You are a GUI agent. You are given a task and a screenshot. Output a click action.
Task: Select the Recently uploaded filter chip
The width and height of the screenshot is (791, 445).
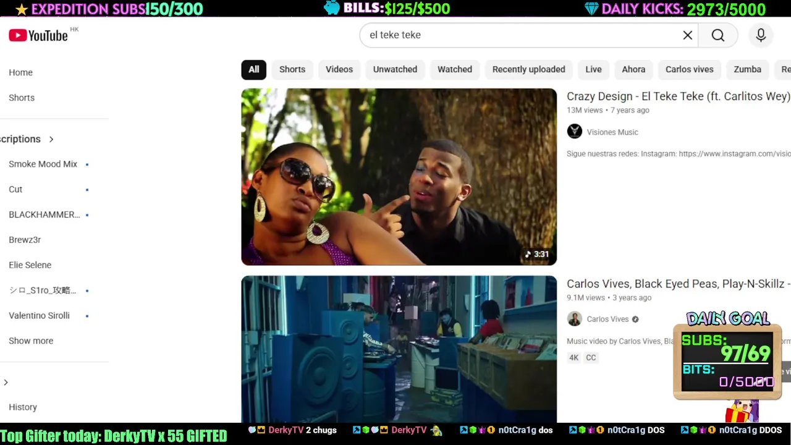(x=529, y=69)
